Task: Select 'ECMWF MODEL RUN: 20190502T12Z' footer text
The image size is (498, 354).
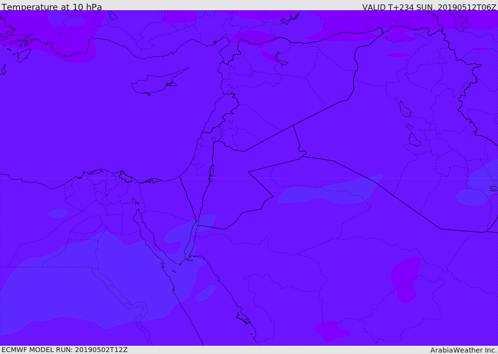Action: click(65, 350)
